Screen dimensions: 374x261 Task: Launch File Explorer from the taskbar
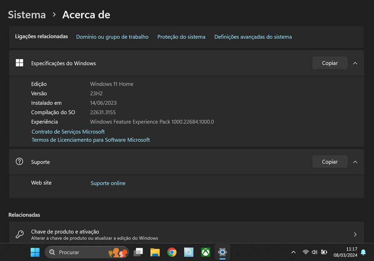tap(155, 252)
